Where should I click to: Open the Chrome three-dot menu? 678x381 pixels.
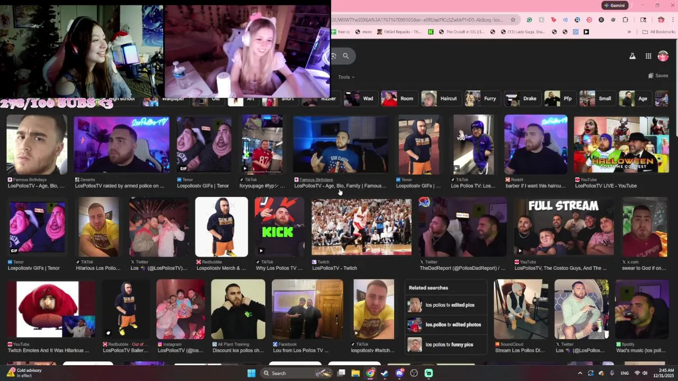pos(673,20)
